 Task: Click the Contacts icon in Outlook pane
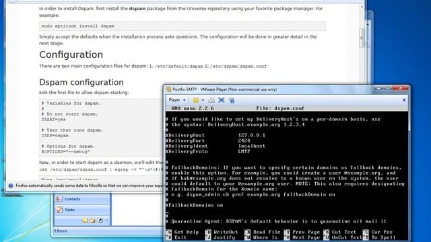[x=59, y=199]
